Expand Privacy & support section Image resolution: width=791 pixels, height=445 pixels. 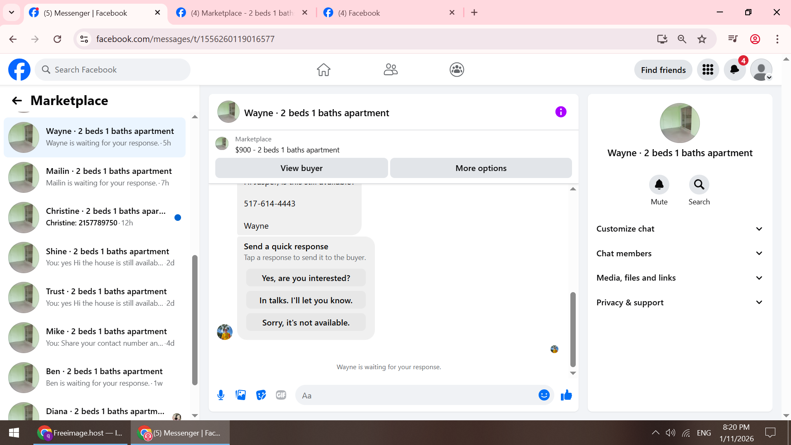[680, 302]
